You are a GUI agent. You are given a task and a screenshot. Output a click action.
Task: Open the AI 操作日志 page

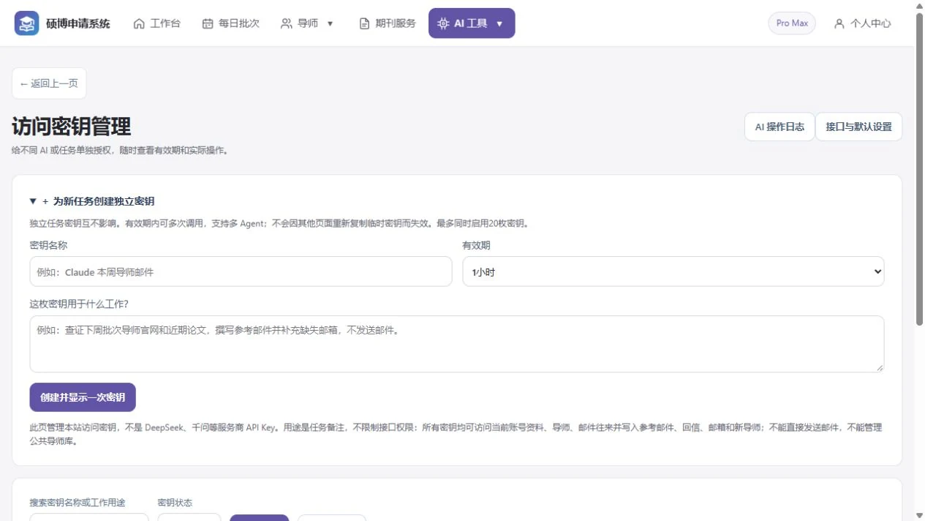click(x=779, y=127)
